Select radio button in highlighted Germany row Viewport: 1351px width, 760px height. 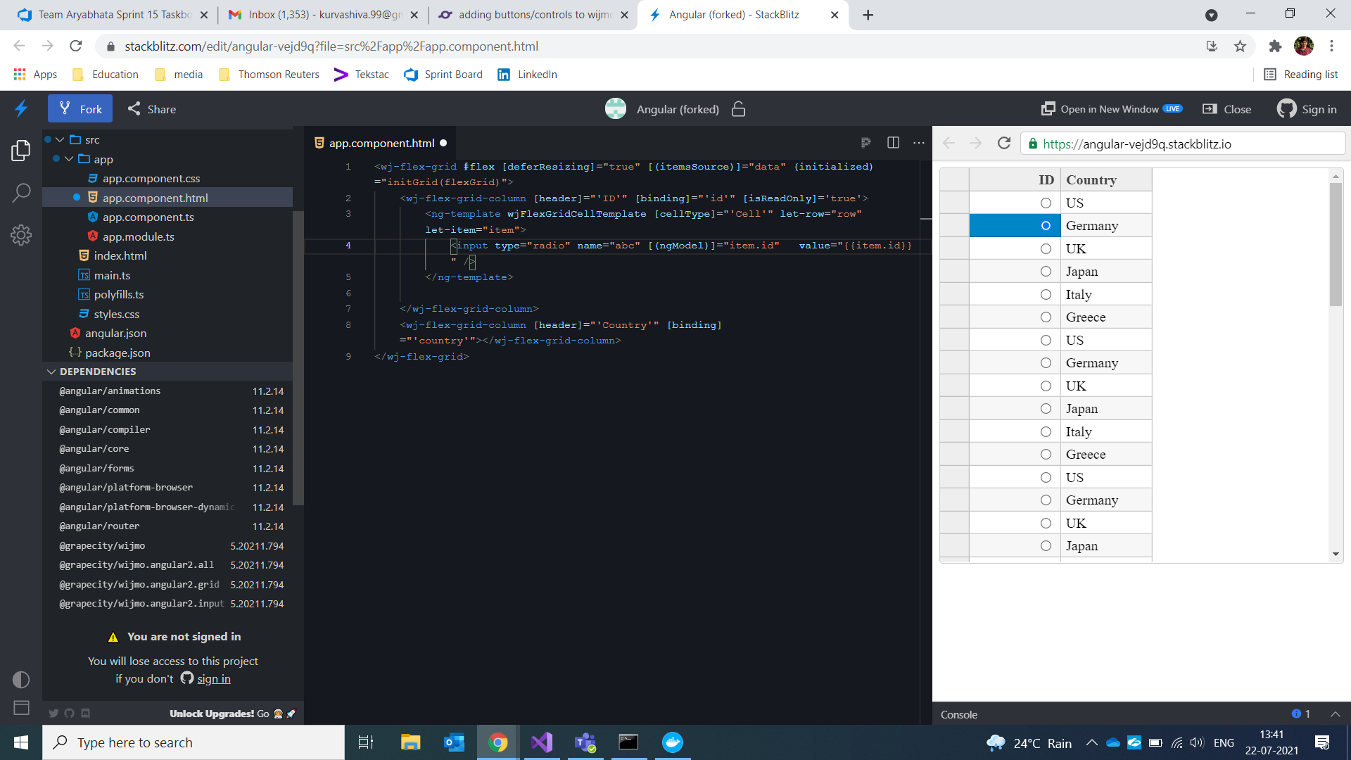[1046, 226]
